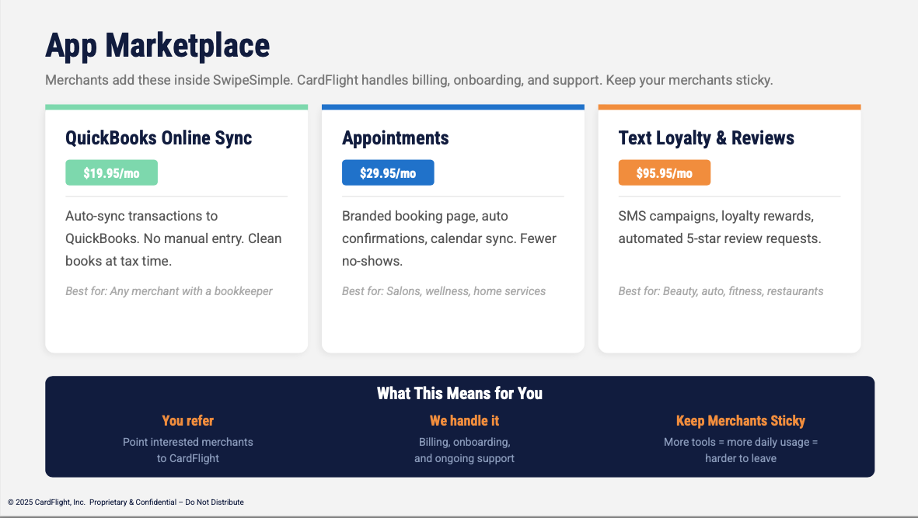
Task: Select the Auto-sync transactions description text
Action: [x=173, y=238]
